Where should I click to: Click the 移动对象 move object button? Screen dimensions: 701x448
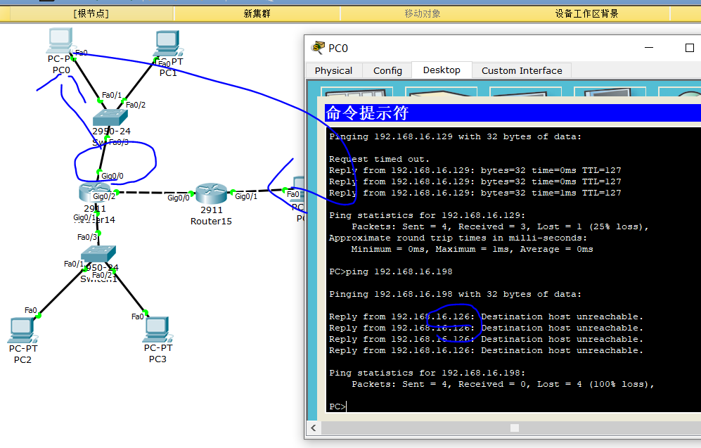pyautogui.click(x=423, y=14)
